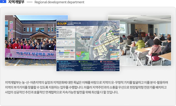Click the blue chevron icon beside 지역개발부
Viewport: 176px width, 106px height.
coord(3,1)
